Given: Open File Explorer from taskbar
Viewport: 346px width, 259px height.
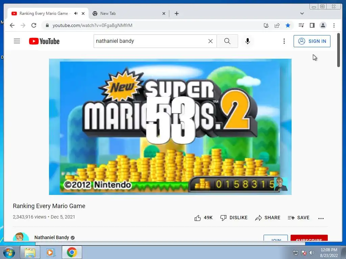Looking at the screenshot, I should pyautogui.click(x=30, y=252).
